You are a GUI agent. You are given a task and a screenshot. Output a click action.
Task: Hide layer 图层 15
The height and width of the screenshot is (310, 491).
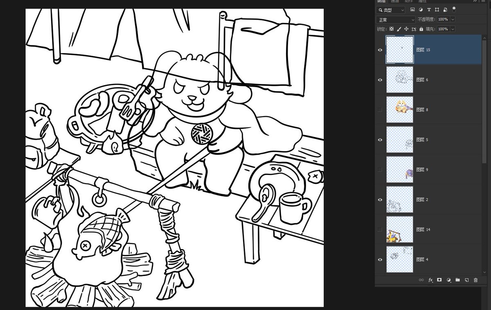(380, 50)
